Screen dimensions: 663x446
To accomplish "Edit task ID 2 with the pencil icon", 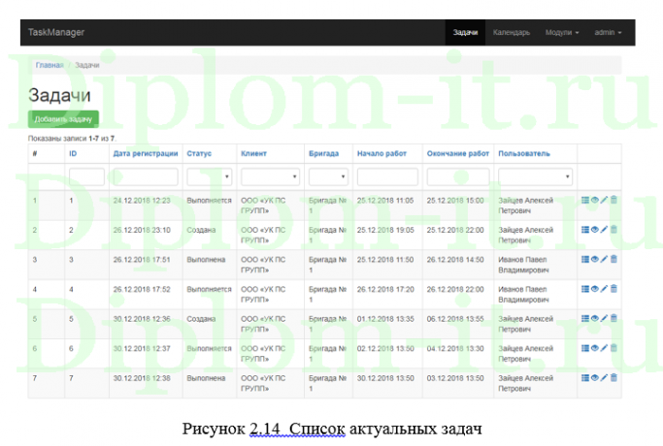I will [604, 230].
